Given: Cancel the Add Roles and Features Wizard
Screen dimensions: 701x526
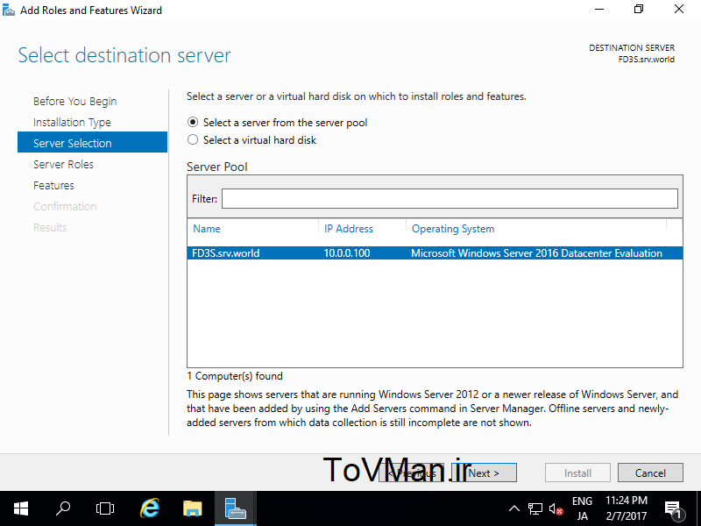Looking at the screenshot, I should (650, 473).
